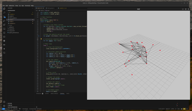Click Cloud Code - No Project status item
This screenshot has width=192, height=111.
[x=35, y=109]
